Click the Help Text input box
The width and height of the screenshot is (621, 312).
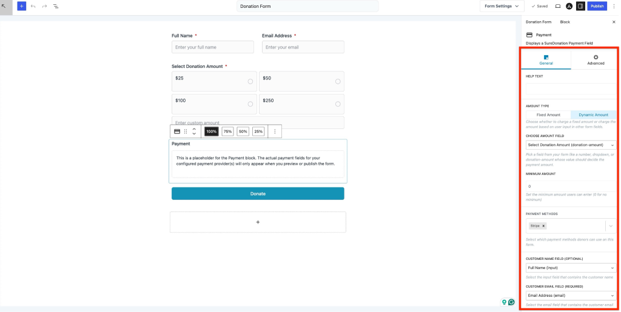571,88
